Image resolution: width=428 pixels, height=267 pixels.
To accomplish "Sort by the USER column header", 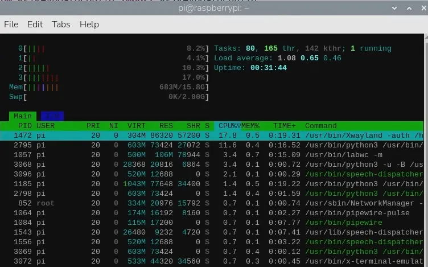I will tap(46, 126).
